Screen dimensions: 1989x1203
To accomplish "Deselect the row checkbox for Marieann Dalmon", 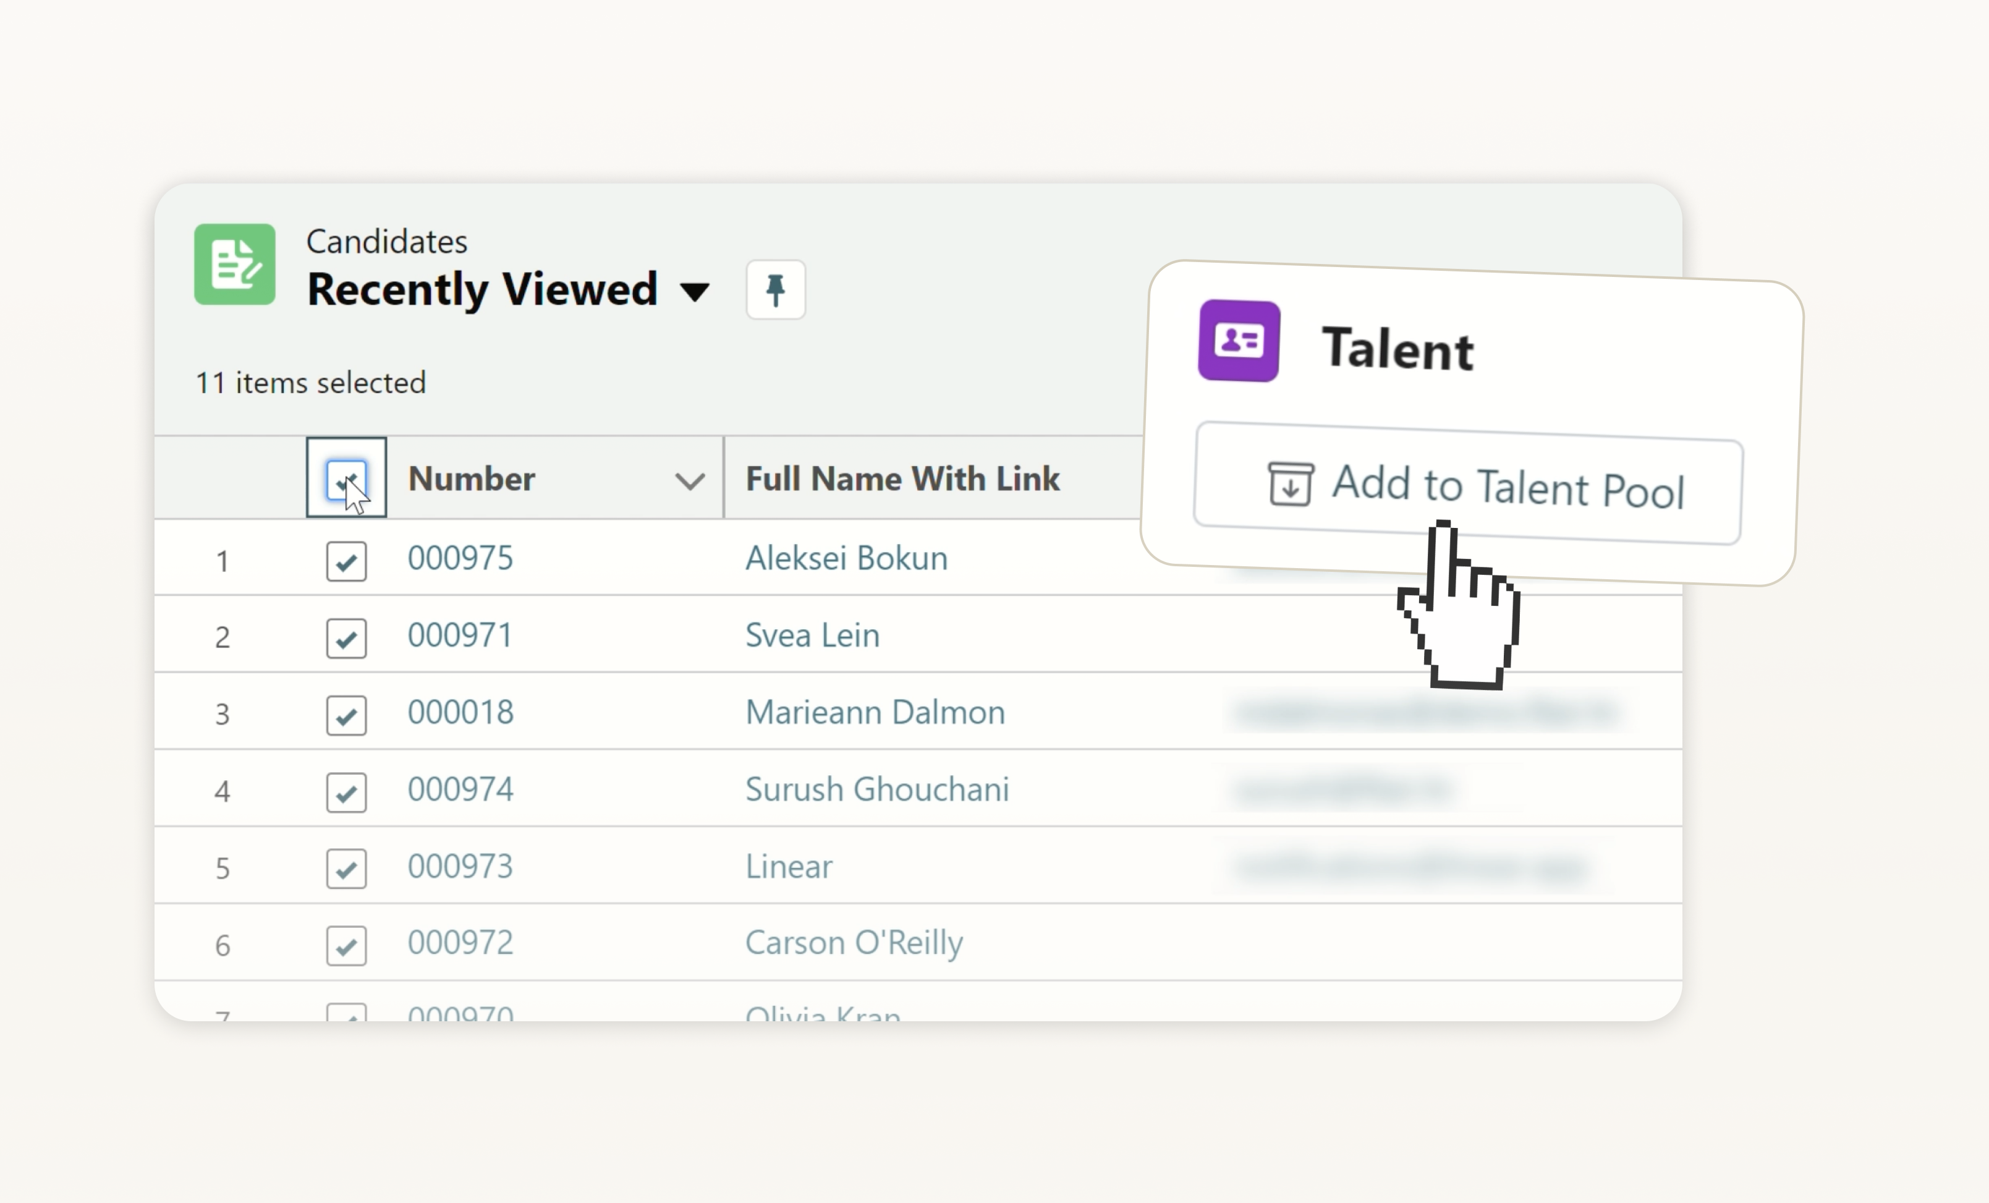I will pos(346,715).
